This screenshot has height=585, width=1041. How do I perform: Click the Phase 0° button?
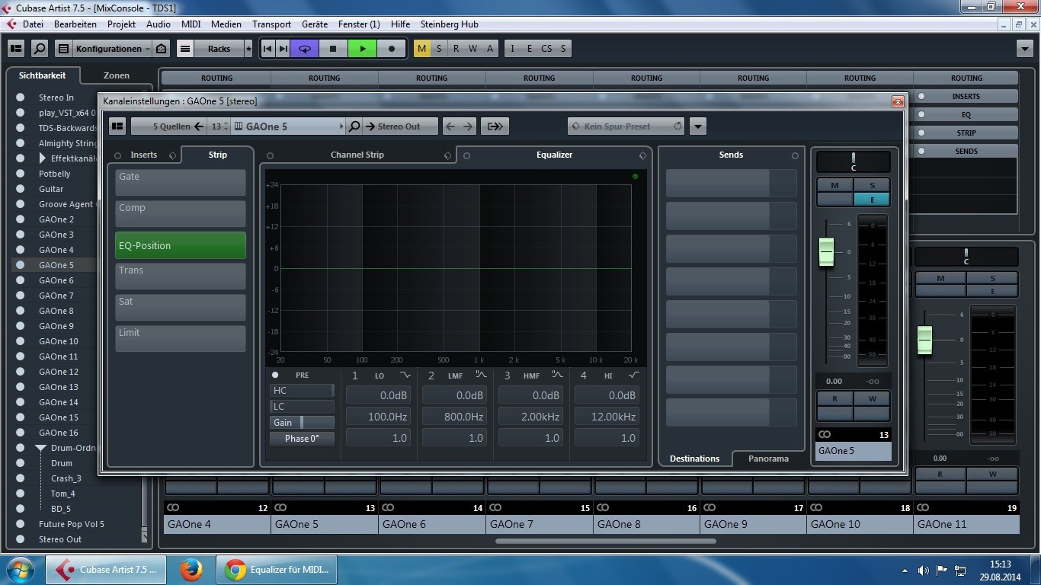tap(302, 439)
